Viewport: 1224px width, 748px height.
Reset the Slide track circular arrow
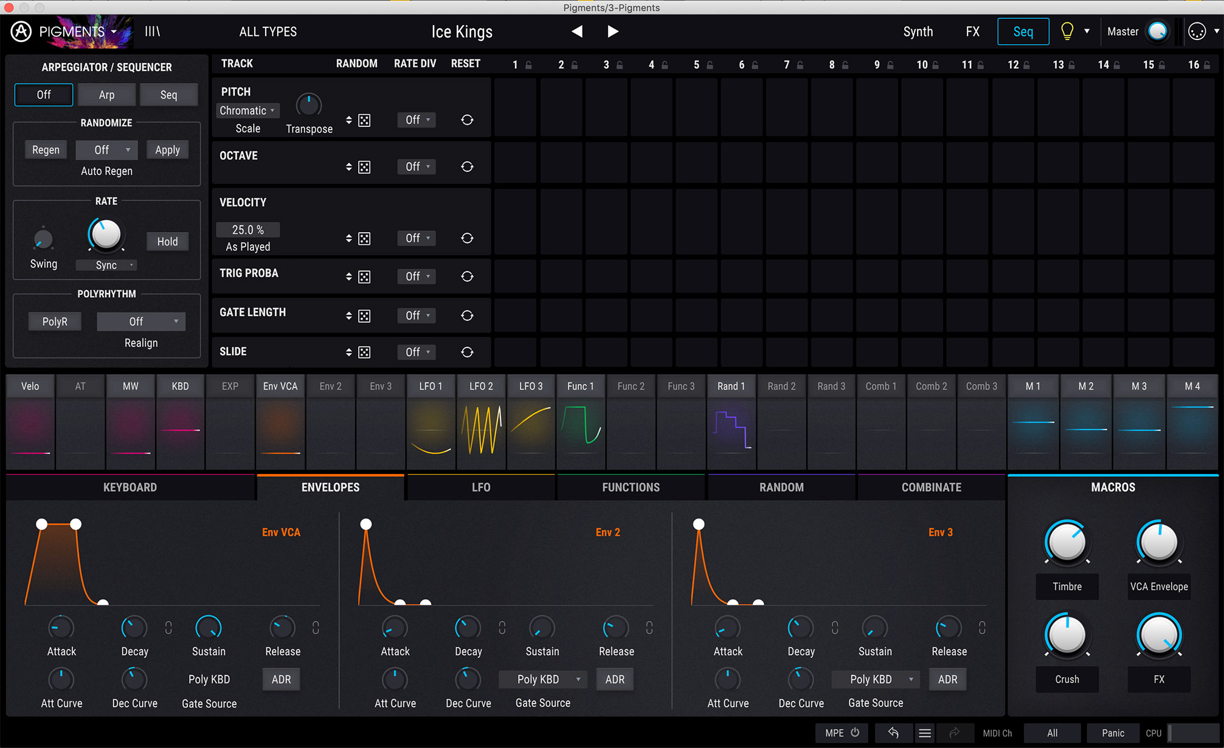point(467,352)
